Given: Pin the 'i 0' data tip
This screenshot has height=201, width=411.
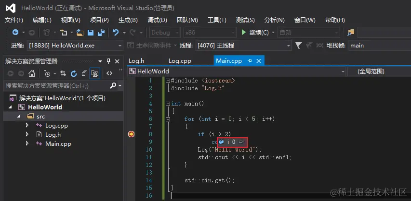Looking at the screenshot, I should (x=242, y=142).
